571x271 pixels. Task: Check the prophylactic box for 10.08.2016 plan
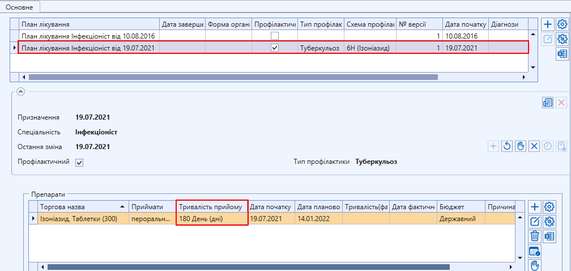point(275,36)
